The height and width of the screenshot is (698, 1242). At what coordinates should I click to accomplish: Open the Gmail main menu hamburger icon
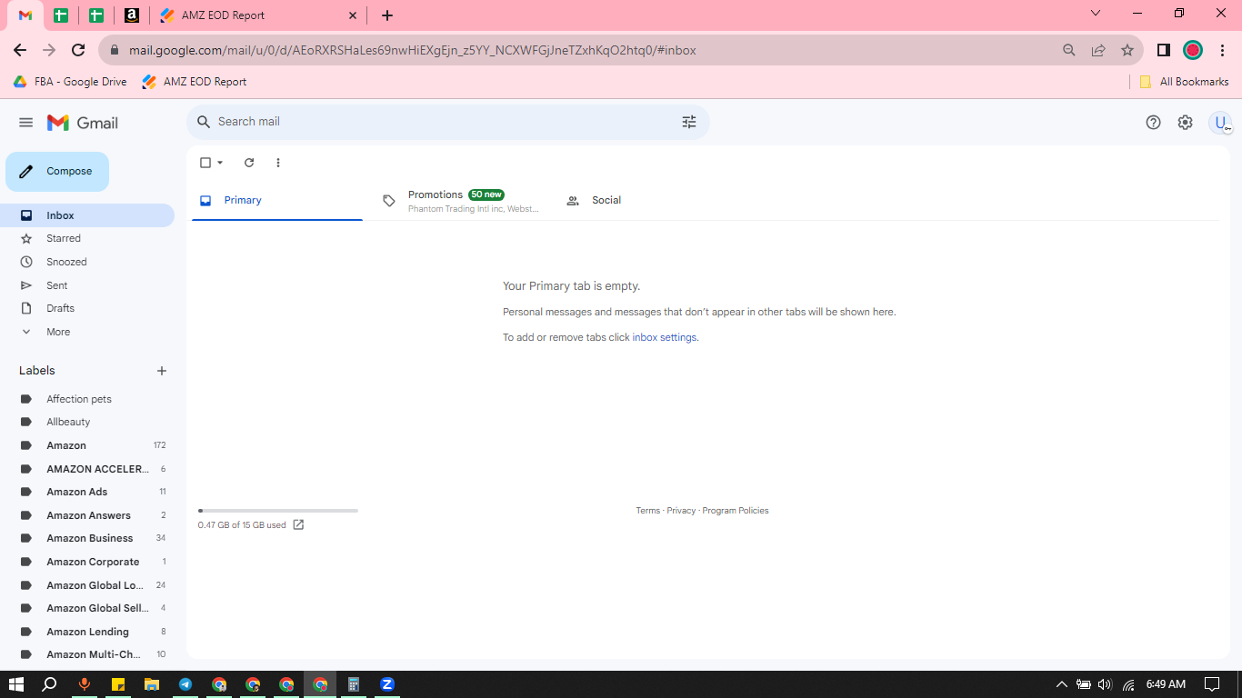pos(25,123)
